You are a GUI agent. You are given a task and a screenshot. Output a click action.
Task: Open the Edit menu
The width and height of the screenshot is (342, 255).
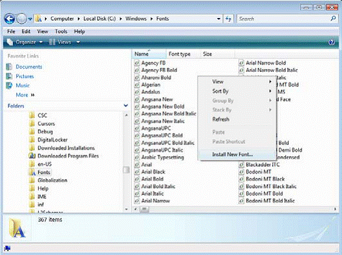pos(26,31)
